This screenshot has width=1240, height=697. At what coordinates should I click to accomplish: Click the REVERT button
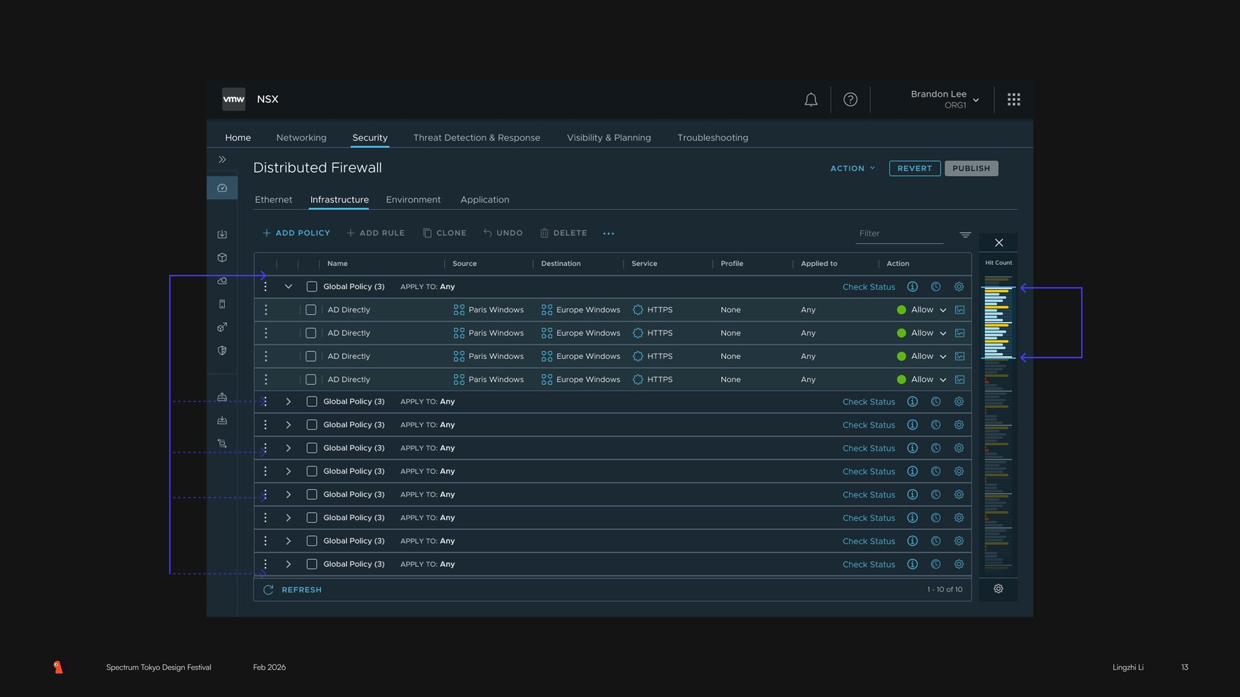coord(914,168)
